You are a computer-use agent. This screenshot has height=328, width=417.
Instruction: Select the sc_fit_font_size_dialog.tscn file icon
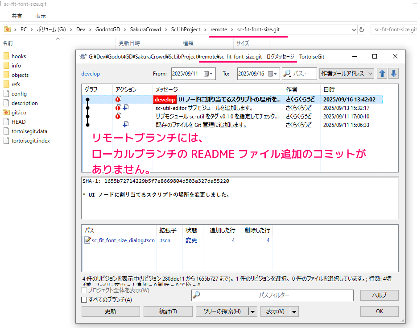(87, 240)
